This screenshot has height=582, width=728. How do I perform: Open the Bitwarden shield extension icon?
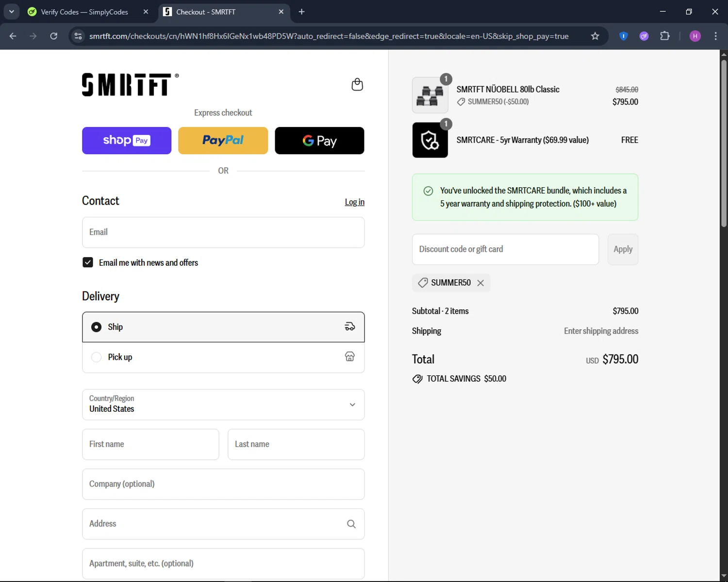coord(624,36)
